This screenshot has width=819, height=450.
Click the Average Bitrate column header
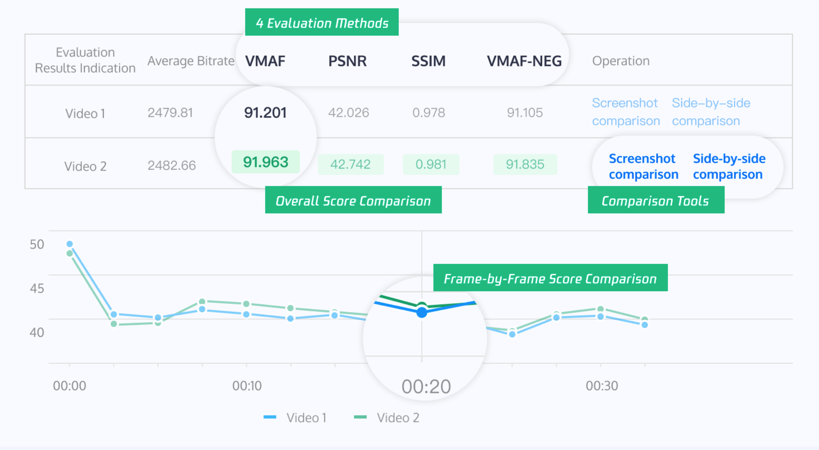click(191, 61)
